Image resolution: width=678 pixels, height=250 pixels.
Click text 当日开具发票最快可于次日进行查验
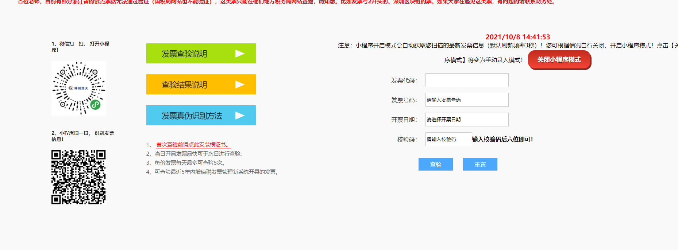point(199,154)
